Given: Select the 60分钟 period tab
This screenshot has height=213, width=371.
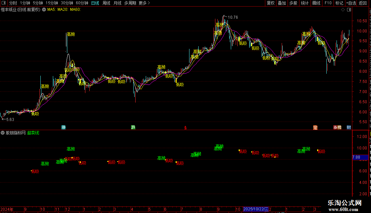Looking at the screenshot, I should click(82, 3).
